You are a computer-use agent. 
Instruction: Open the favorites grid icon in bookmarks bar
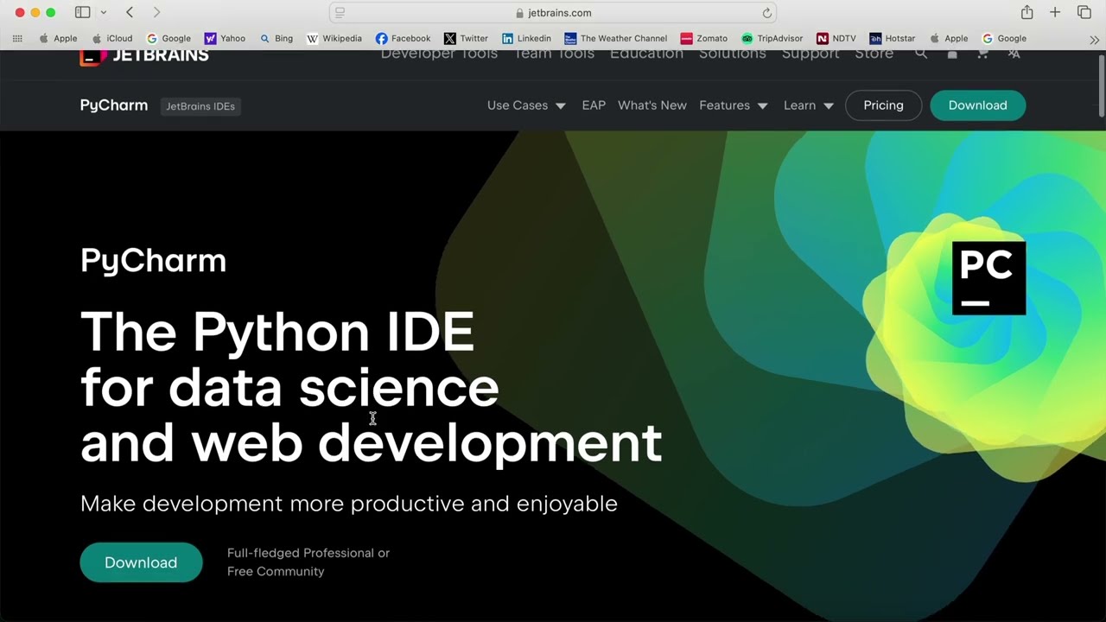17,38
